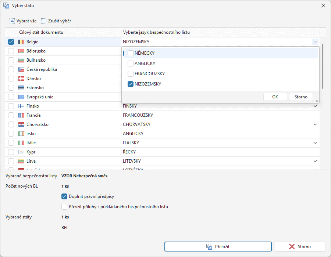Image resolution: width=331 pixels, height=257 pixels.
Task: Enable Převzít přílohy z překládaného listu
Action: [64, 207]
